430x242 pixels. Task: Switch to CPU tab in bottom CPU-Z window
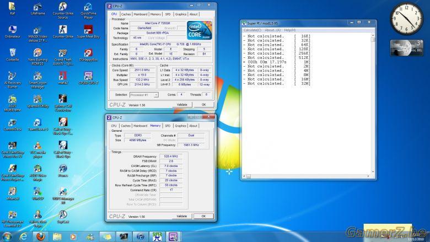click(114, 126)
